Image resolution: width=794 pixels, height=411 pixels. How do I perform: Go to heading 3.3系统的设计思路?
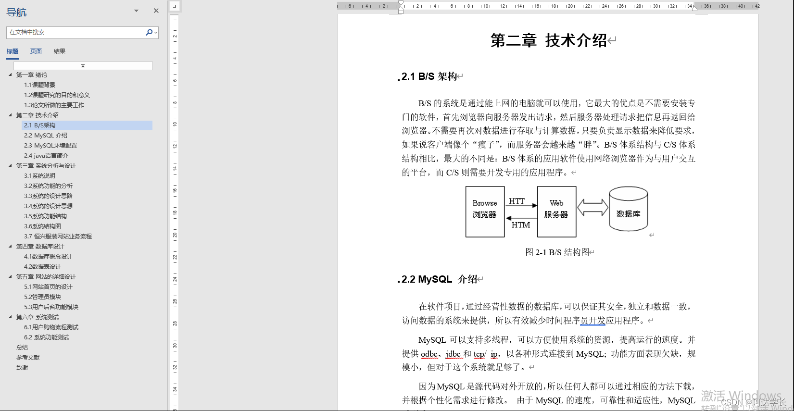(49, 196)
